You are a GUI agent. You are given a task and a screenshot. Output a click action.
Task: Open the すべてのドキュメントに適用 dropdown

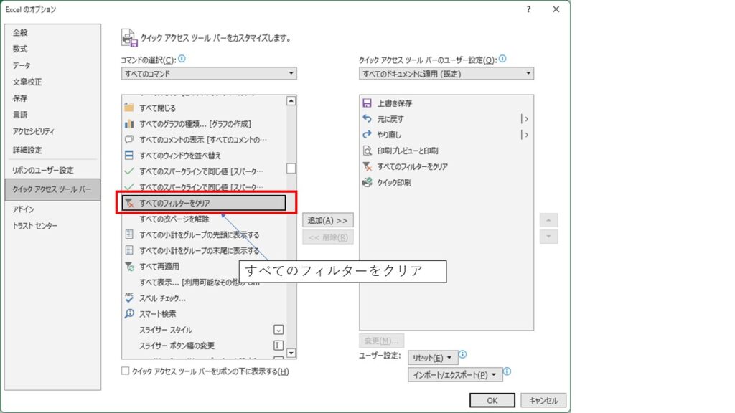tap(446, 74)
